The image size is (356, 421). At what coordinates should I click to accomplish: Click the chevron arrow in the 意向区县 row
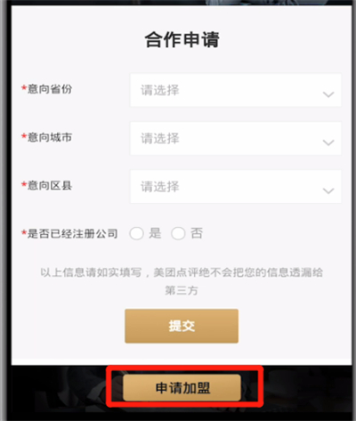point(328,190)
